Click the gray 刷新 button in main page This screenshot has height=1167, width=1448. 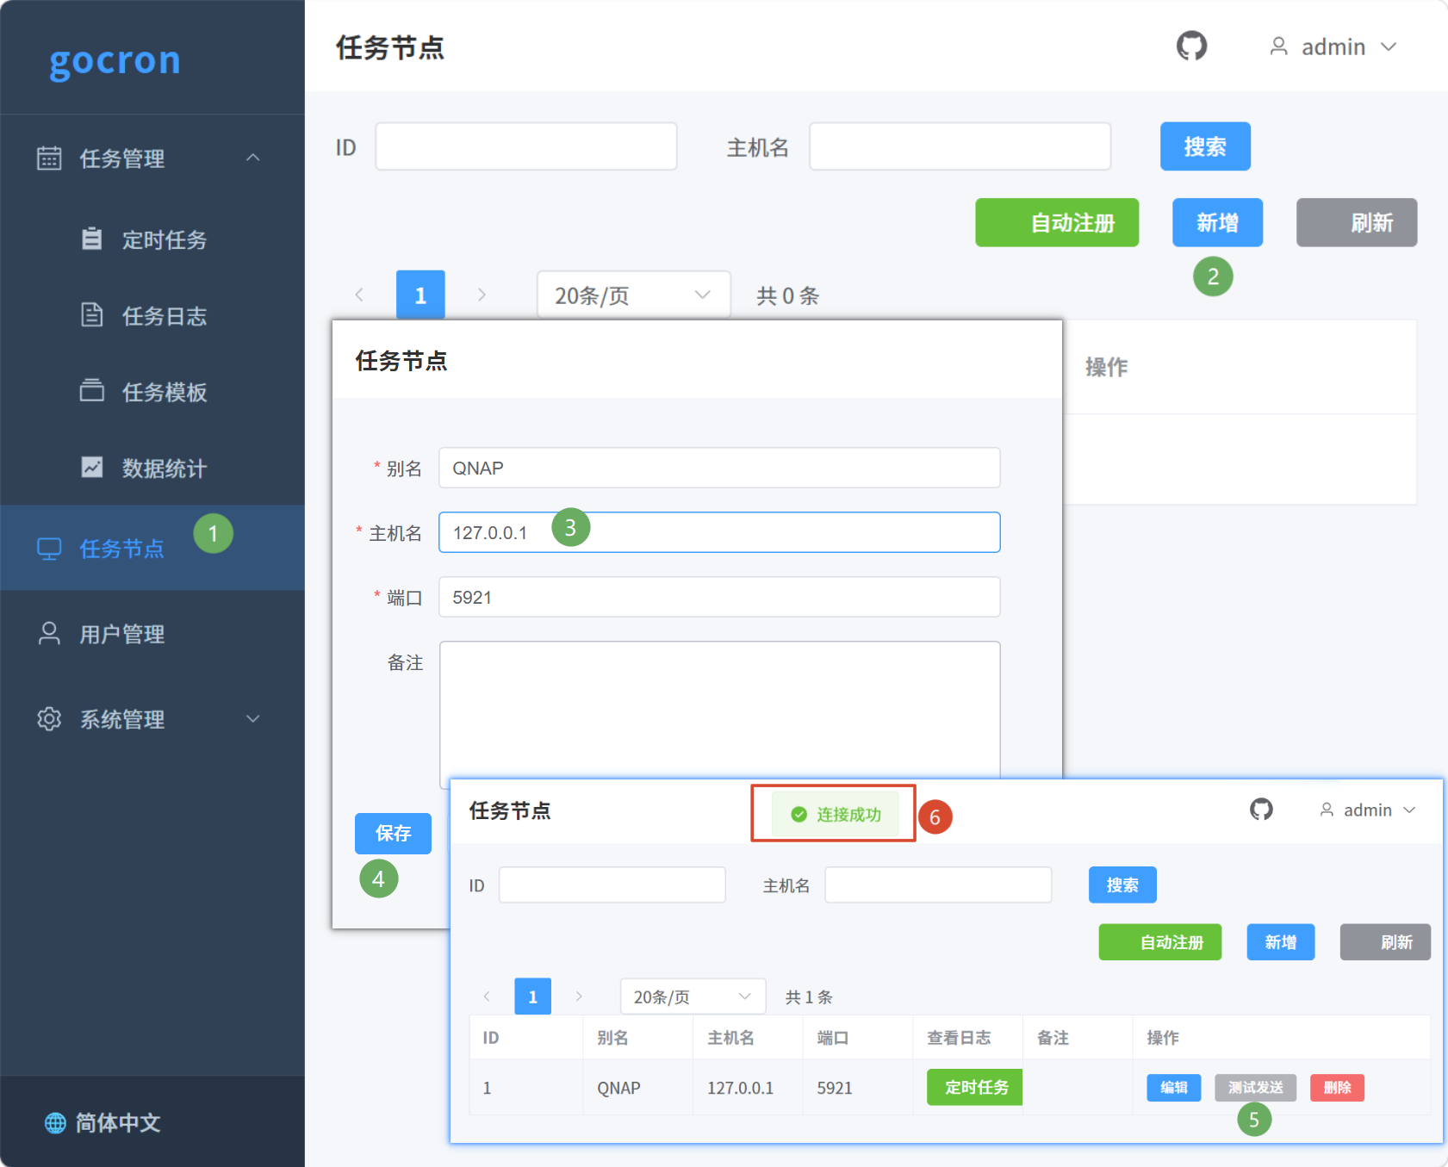[1357, 223]
